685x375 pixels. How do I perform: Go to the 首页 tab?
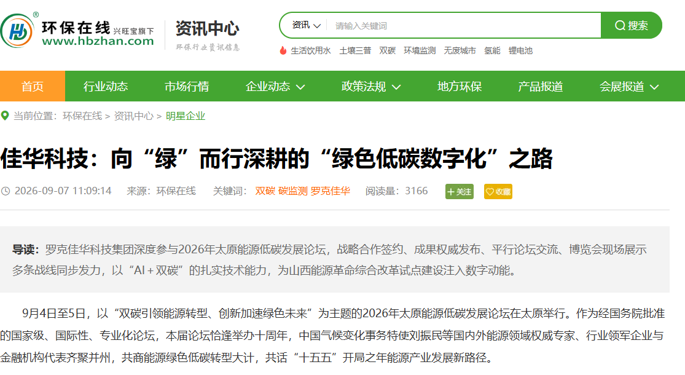point(33,86)
